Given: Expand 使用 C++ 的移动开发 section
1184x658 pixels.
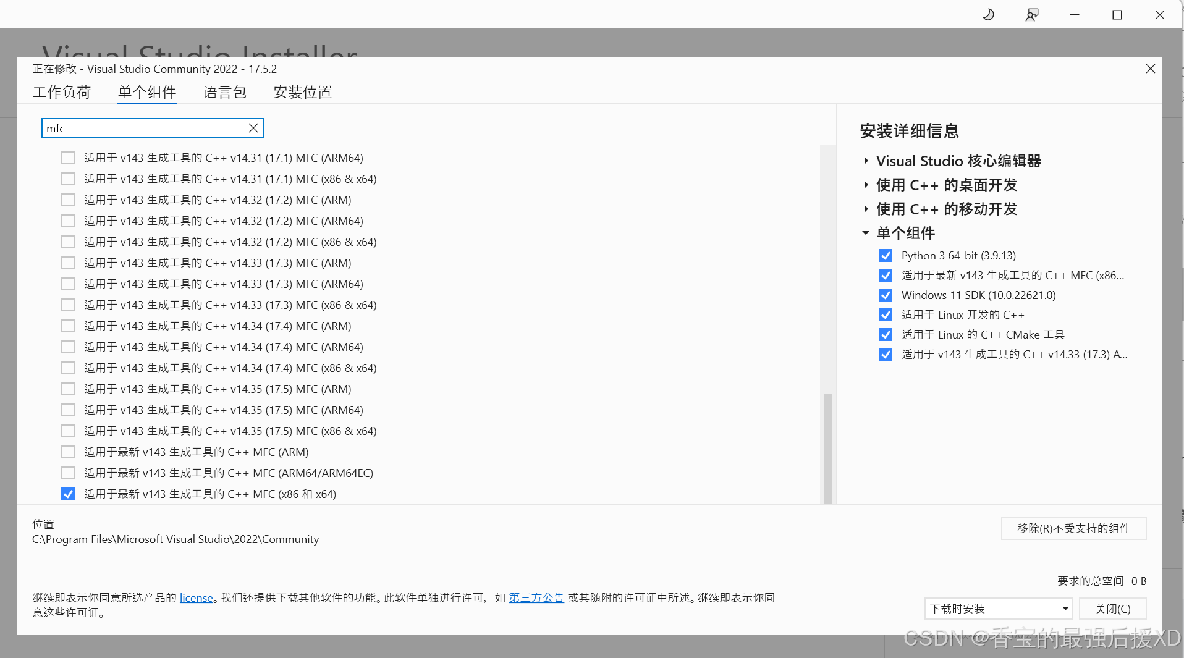Looking at the screenshot, I should (866, 209).
